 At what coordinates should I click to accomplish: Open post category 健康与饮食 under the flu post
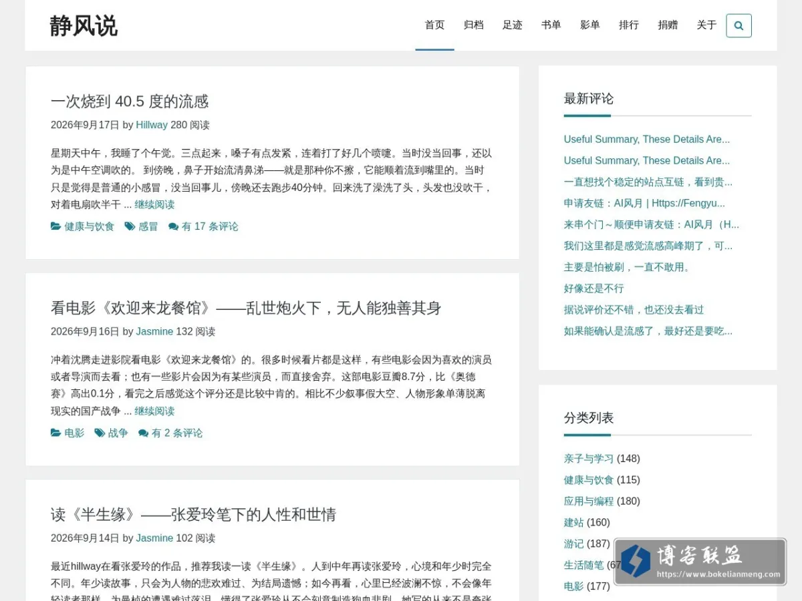click(90, 226)
